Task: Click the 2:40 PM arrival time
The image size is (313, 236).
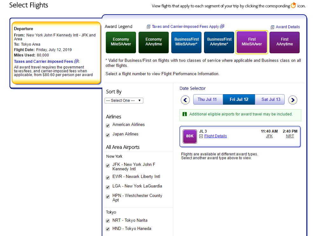Action: [x=290, y=131]
